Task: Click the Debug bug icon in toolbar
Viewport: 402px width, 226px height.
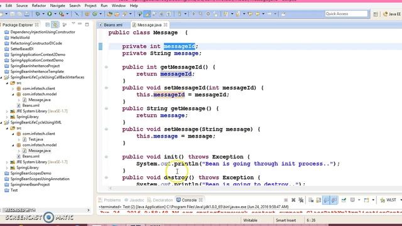Action: [x=38, y=14]
